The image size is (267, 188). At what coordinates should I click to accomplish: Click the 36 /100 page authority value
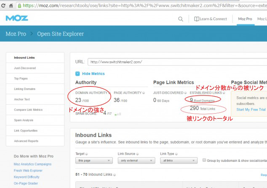tap(120, 100)
